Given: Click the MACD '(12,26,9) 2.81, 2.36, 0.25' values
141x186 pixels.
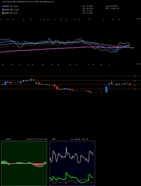Looking at the screenshot, I should point(36,139).
